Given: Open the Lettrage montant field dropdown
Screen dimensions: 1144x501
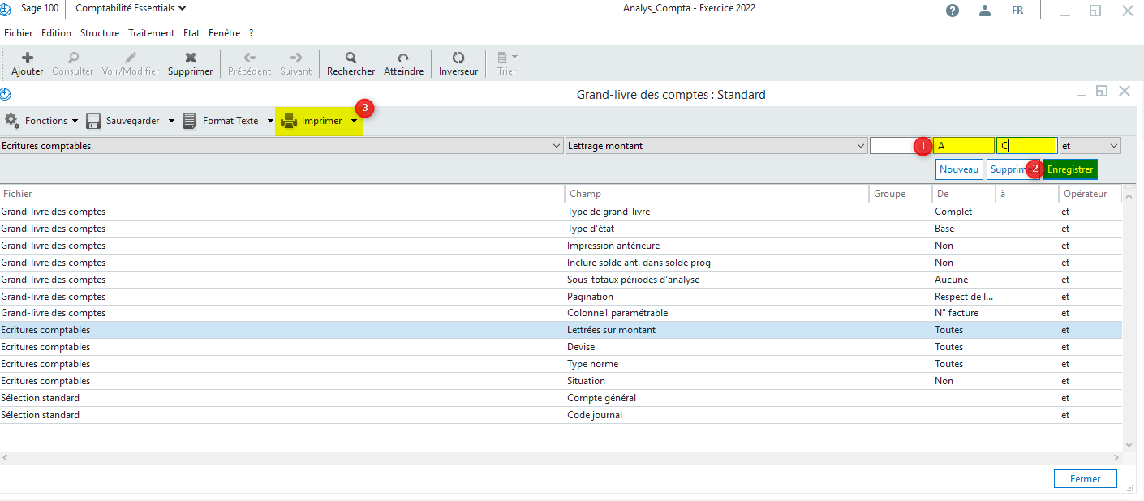Looking at the screenshot, I should pyautogui.click(x=861, y=146).
